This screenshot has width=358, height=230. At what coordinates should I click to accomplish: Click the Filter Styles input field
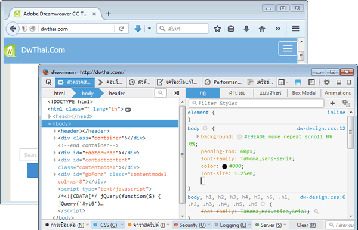tap(256, 103)
